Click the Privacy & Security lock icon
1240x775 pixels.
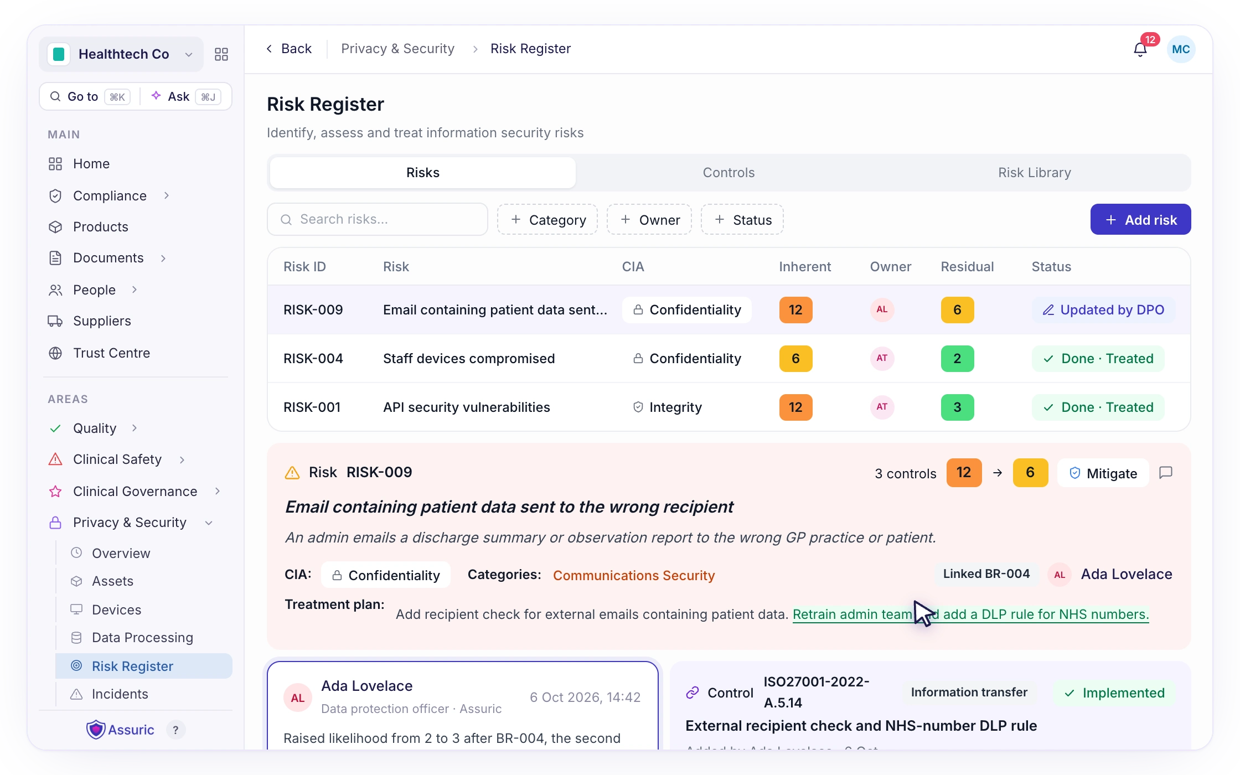[55, 523]
